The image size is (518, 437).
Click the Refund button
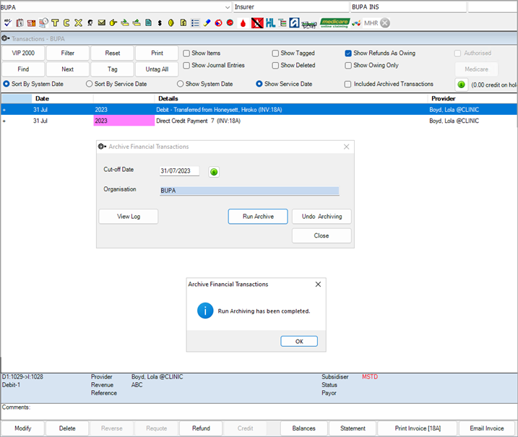pyautogui.click(x=201, y=428)
